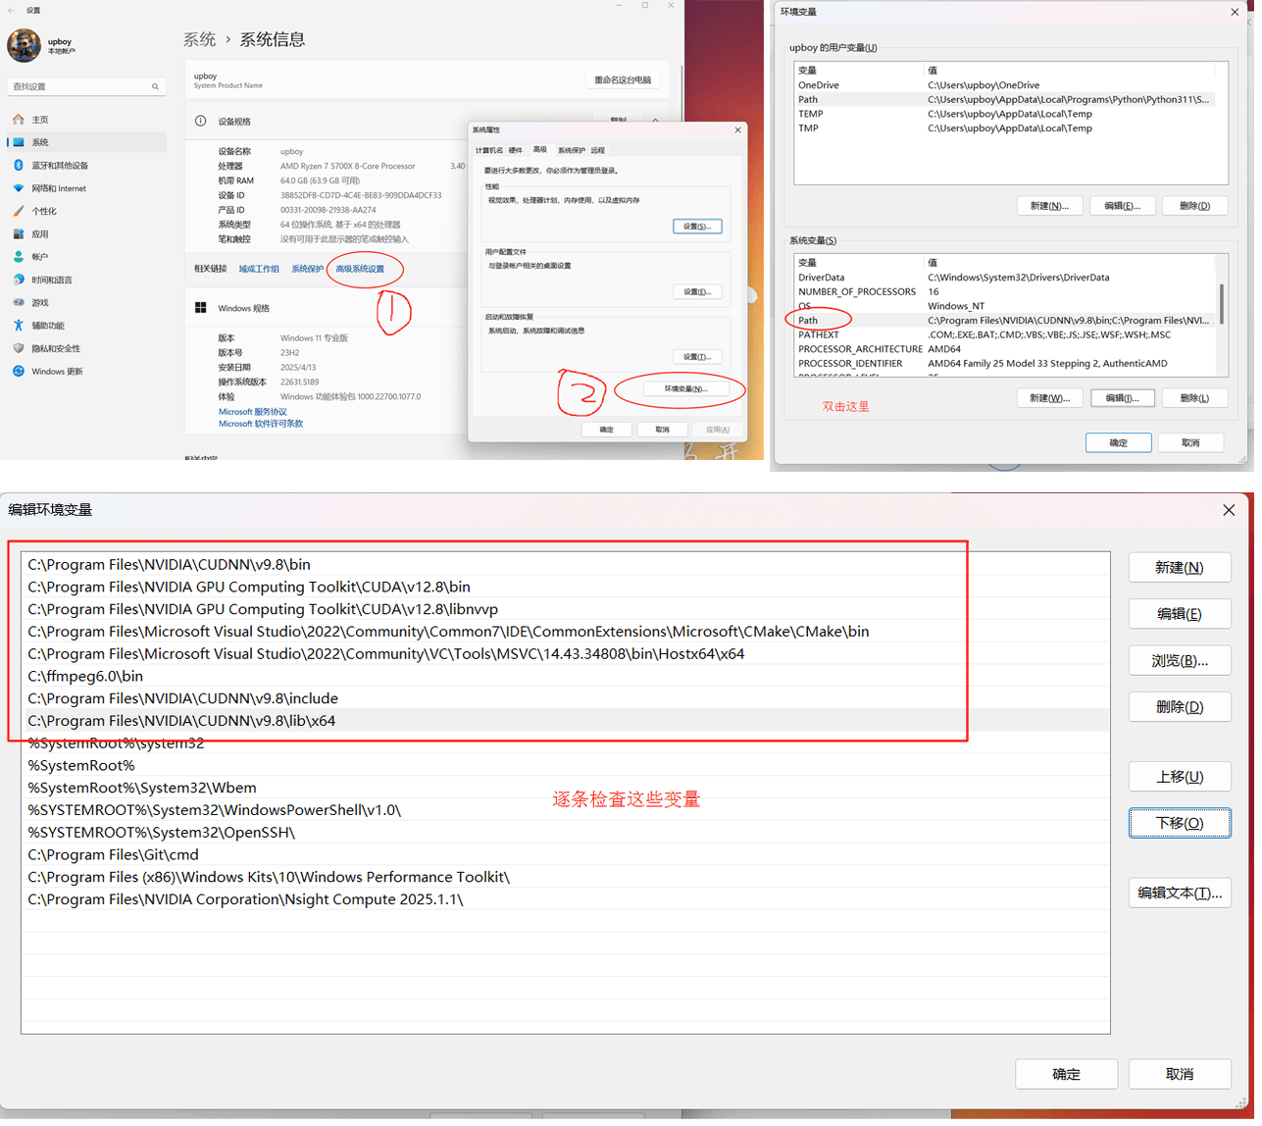
Task: Click the 环境变量(N)... button
Action: (685, 389)
